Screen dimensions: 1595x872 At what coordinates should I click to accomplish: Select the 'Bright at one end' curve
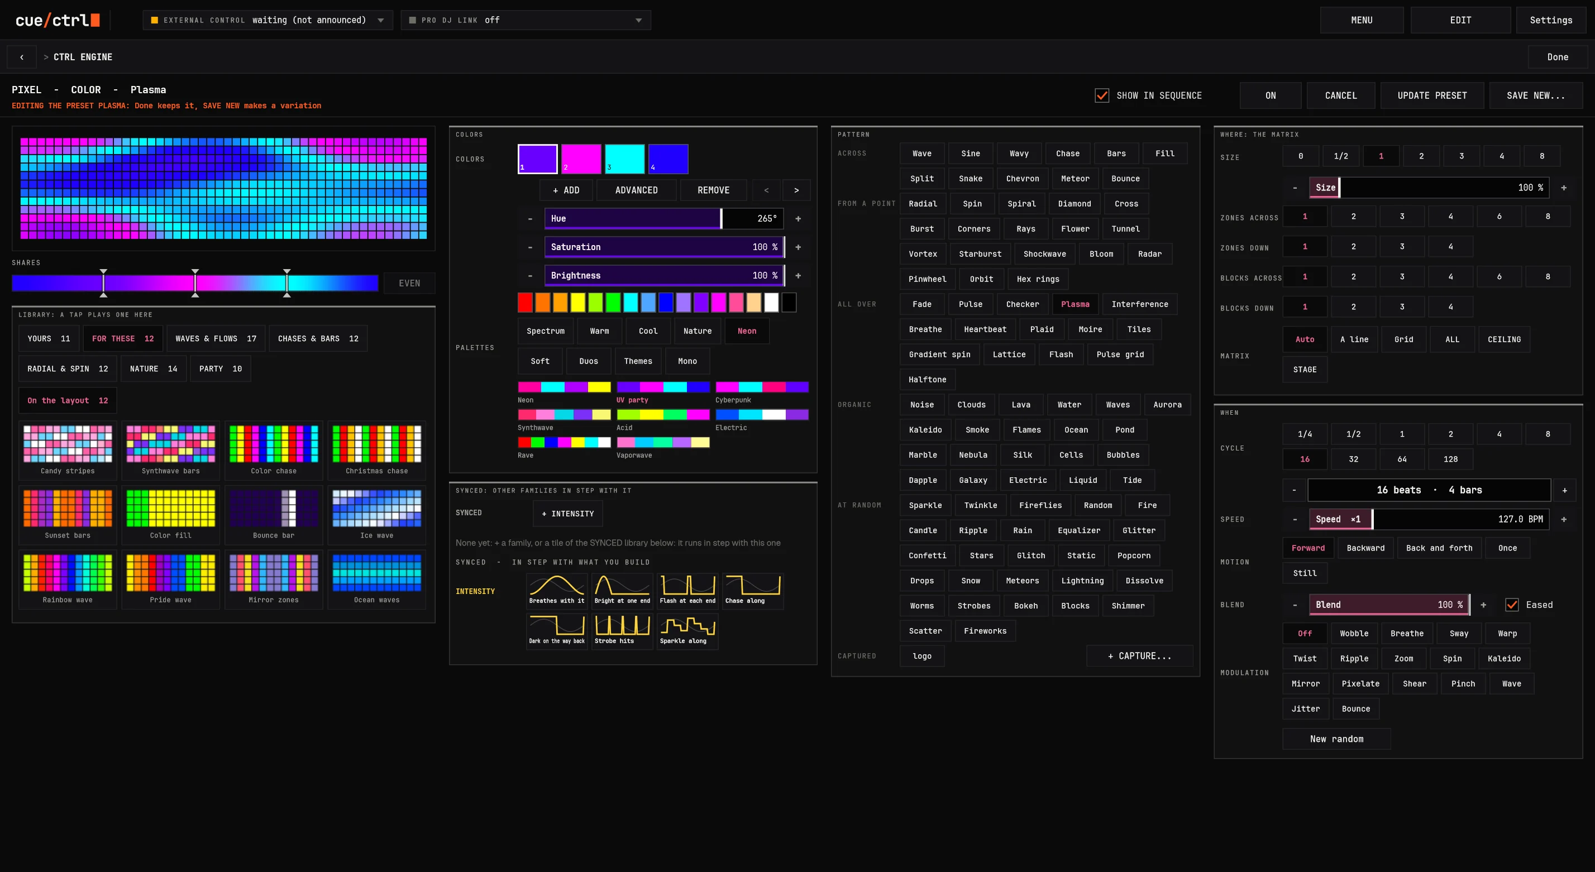pos(622,591)
